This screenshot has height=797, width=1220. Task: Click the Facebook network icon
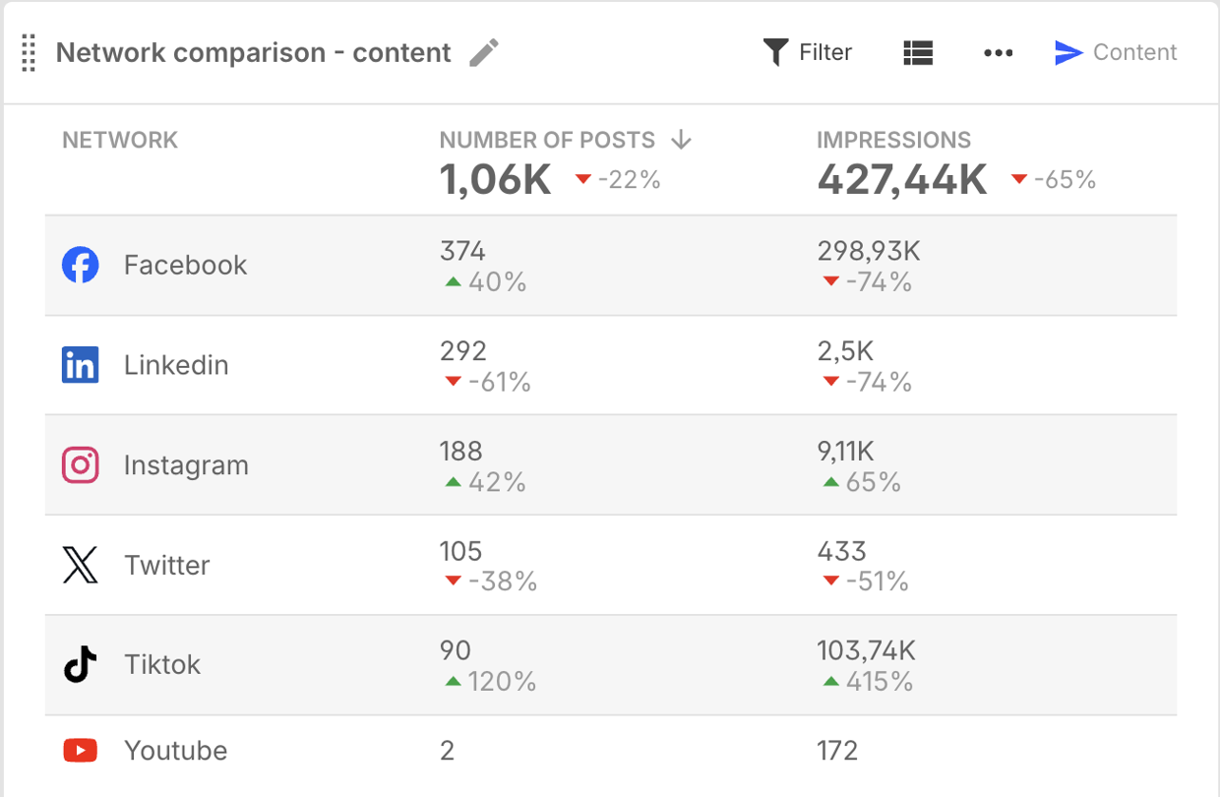click(80, 264)
